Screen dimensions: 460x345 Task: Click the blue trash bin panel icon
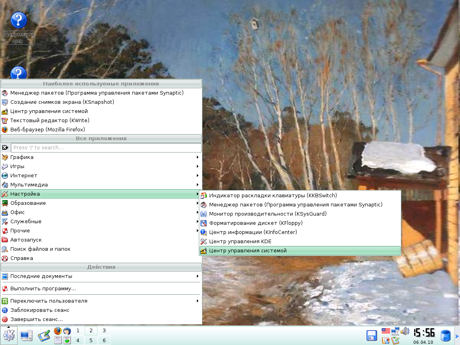coord(445,335)
